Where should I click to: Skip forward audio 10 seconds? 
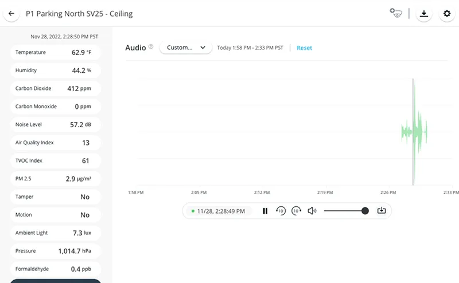click(296, 211)
